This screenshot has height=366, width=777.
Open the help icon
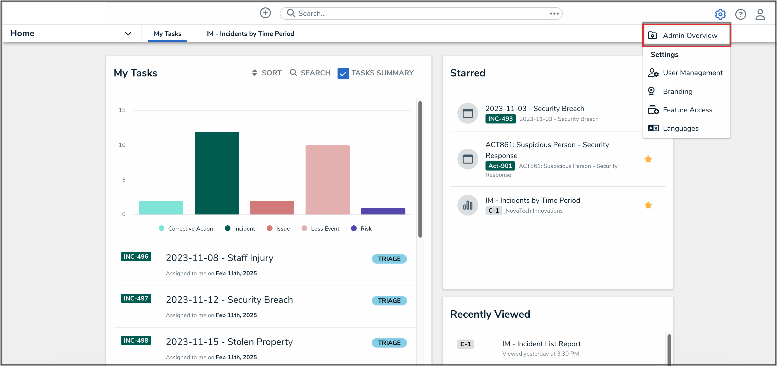741,14
